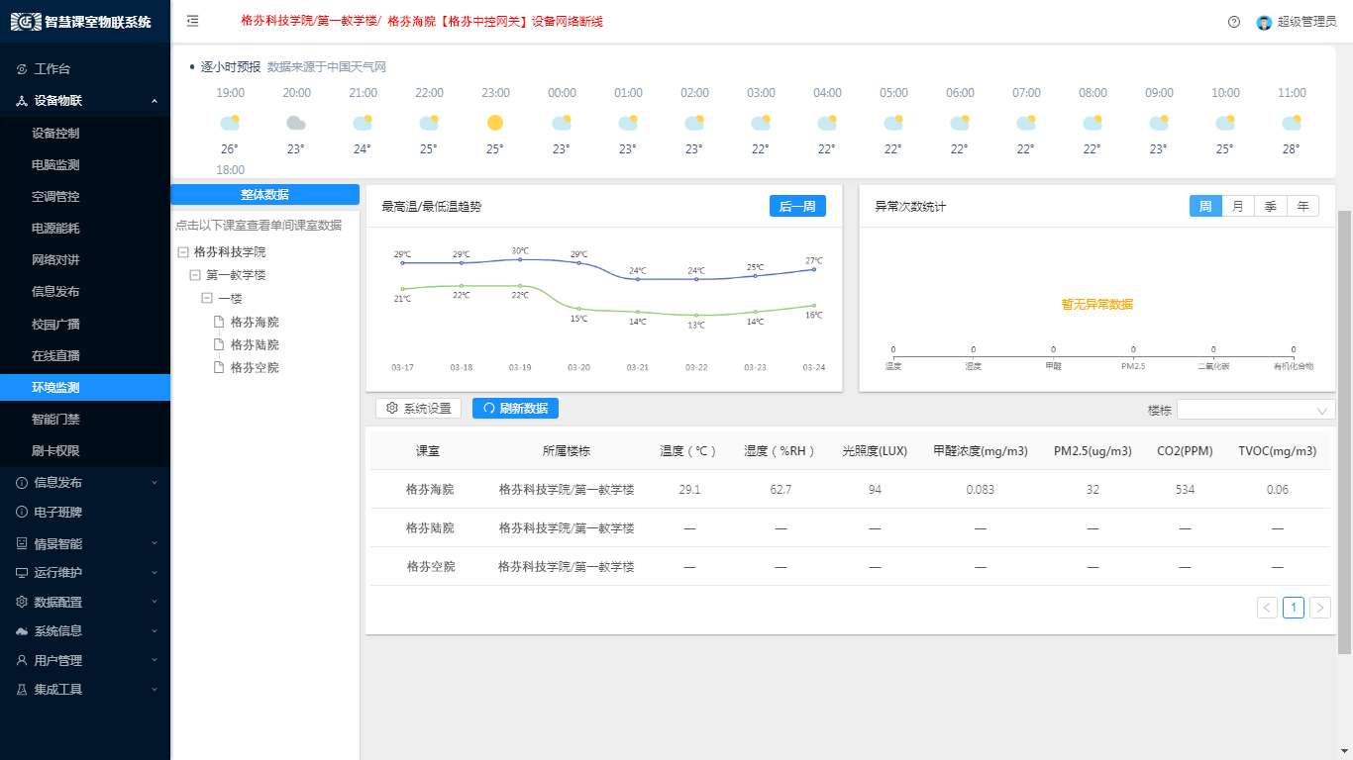
Task: Click the 系统信息 cloud icon in sidebar
Action: click(22, 631)
